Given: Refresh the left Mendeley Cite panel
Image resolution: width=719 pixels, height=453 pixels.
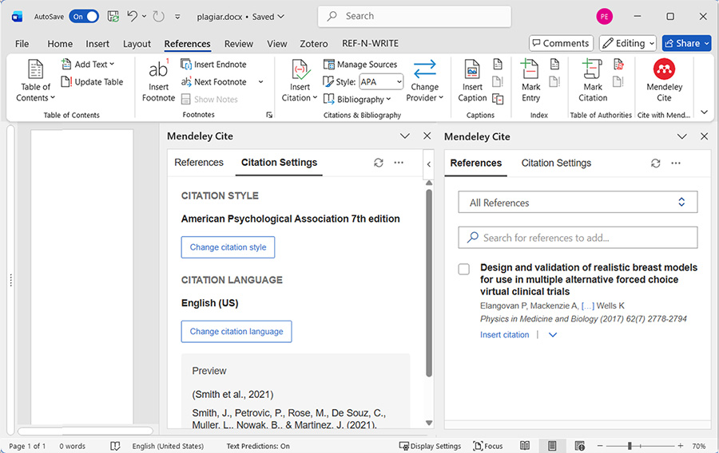Looking at the screenshot, I should (x=379, y=163).
